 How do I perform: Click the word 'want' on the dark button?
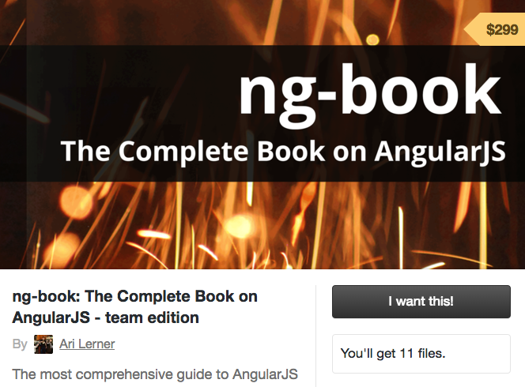pos(411,302)
